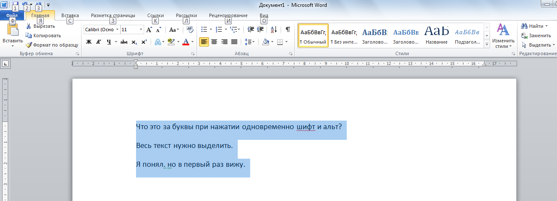
Task: Copy selection with Копировать
Action: (x=43, y=35)
